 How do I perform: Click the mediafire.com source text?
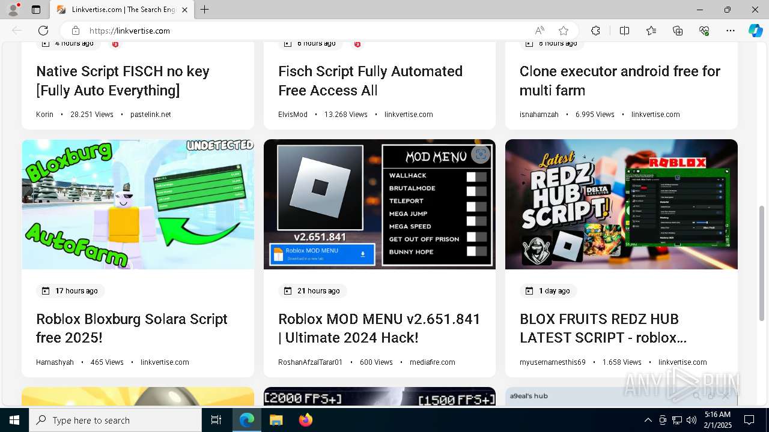(x=433, y=362)
